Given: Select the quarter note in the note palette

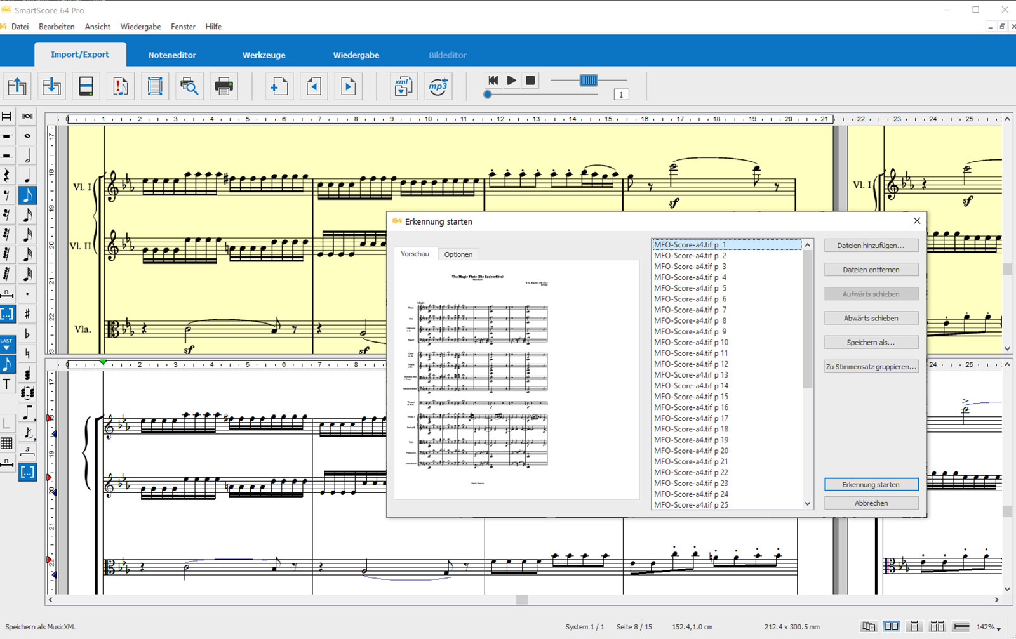Looking at the screenshot, I should point(27,175).
